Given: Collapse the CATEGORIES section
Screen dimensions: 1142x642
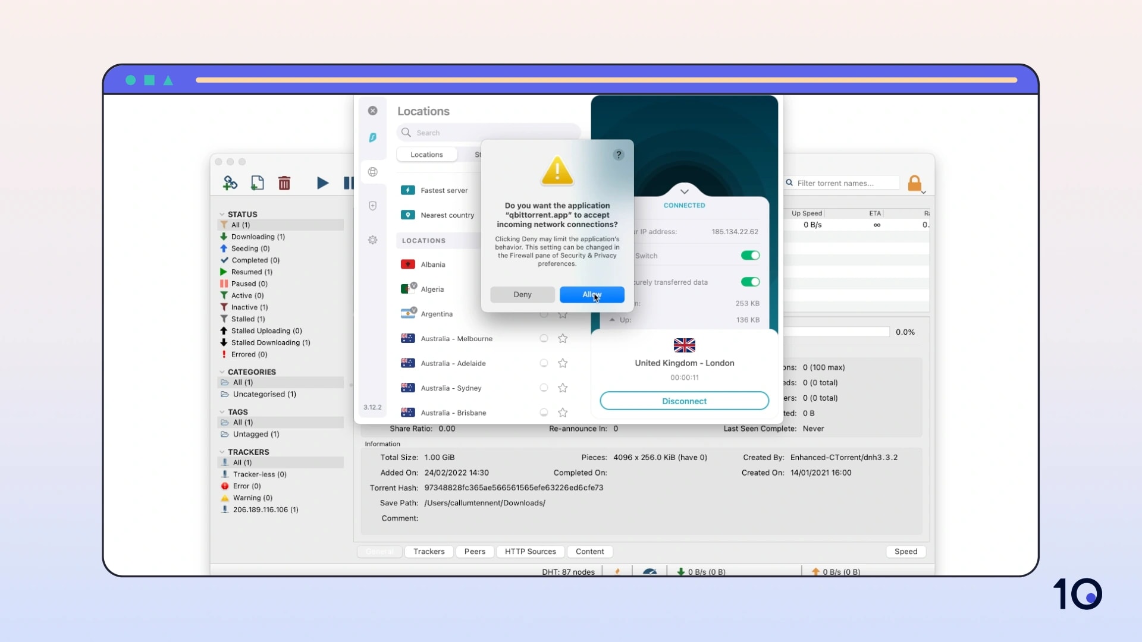Looking at the screenshot, I should [222, 372].
